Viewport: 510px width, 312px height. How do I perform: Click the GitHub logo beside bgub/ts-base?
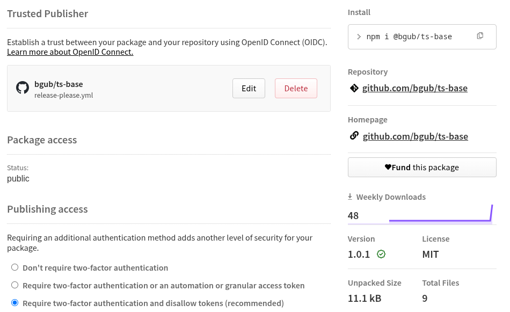[23, 88]
